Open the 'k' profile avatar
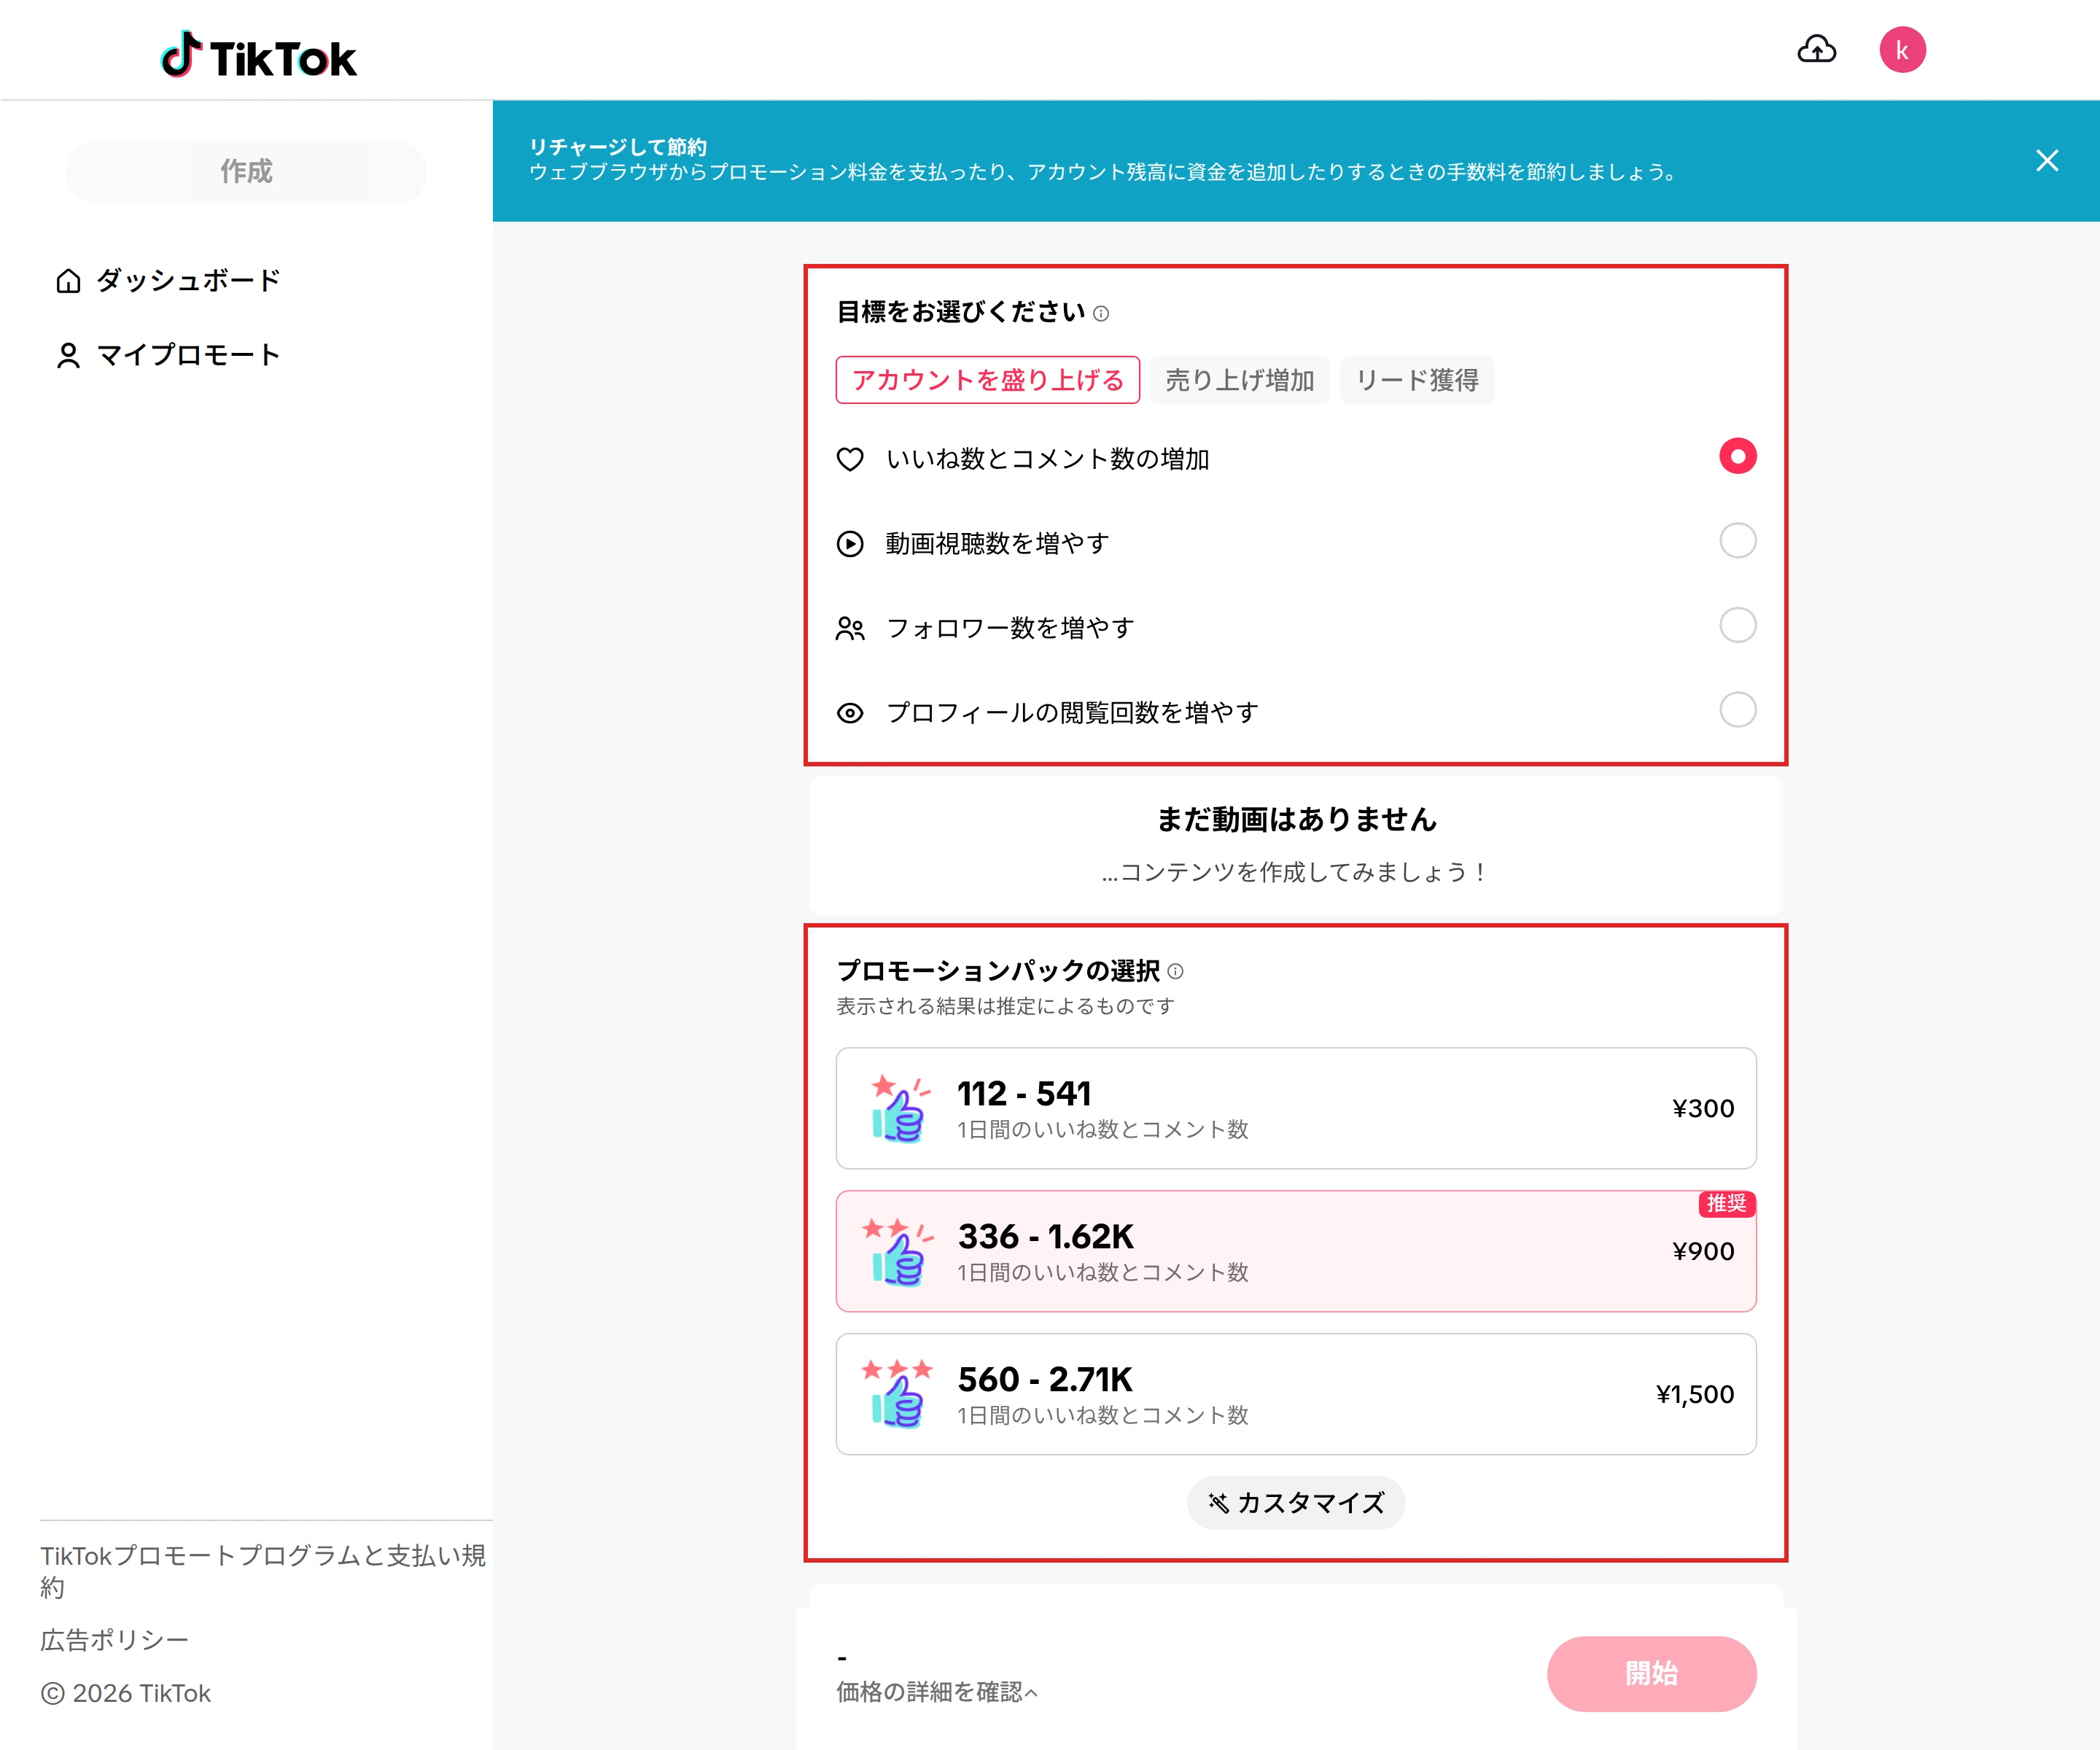This screenshot has height=1750, width=2100. [x=1902, y=50]
